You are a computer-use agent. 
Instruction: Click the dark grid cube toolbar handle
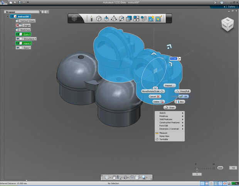click(74, 19)
